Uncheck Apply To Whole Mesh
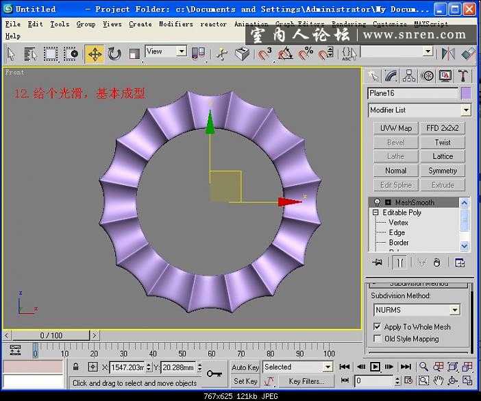The height and width of the screenshot is (401, 481). (377, 327)
